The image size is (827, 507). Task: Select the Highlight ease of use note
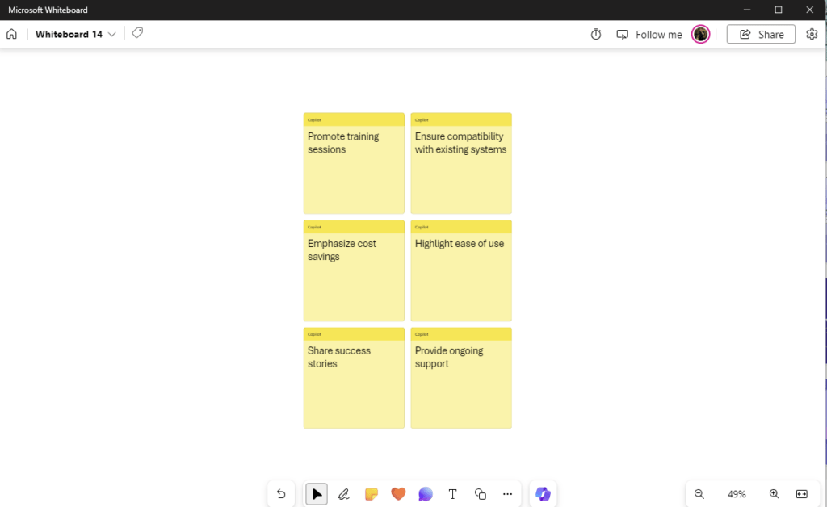coord(461,271)
